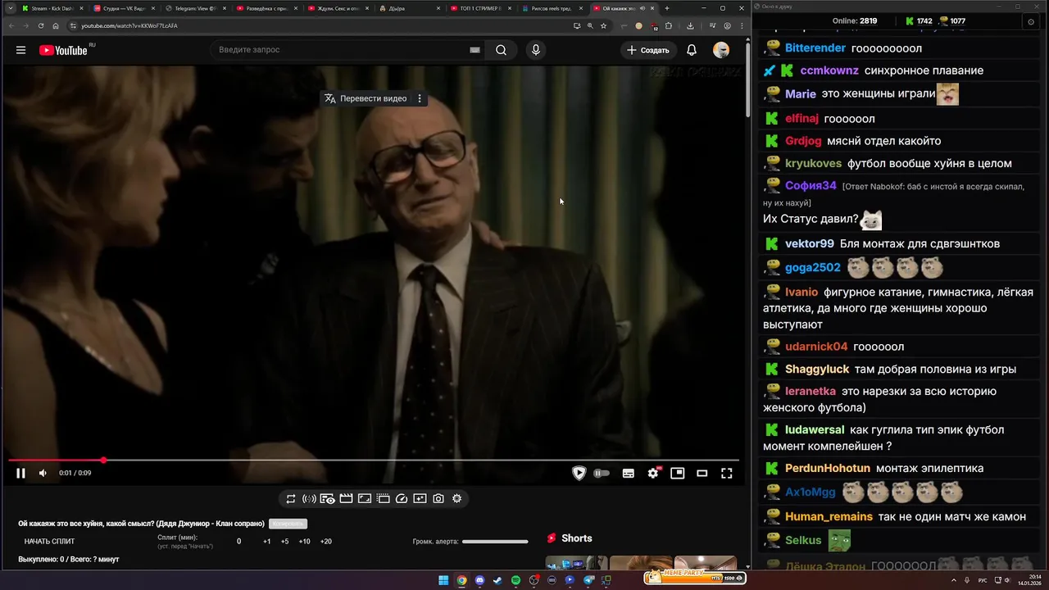Toggle the loop button below the player
1049x590 pixels.
291,498
